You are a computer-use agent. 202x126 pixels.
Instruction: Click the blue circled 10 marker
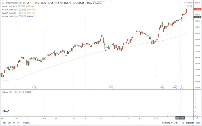175,87
